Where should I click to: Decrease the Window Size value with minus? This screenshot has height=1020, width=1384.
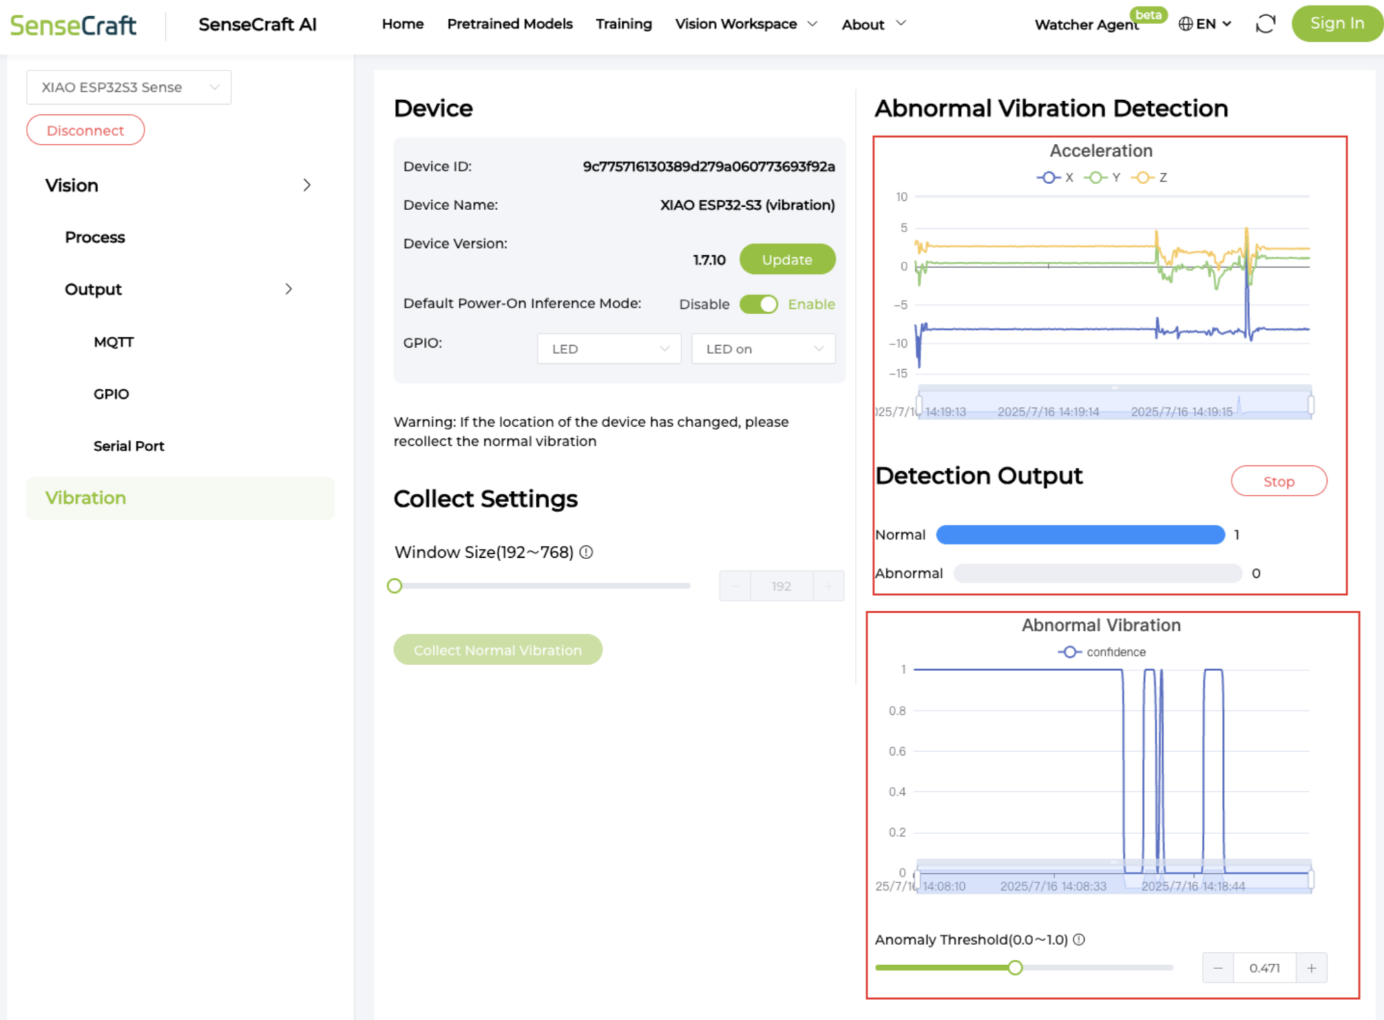(x=735, y=586)
